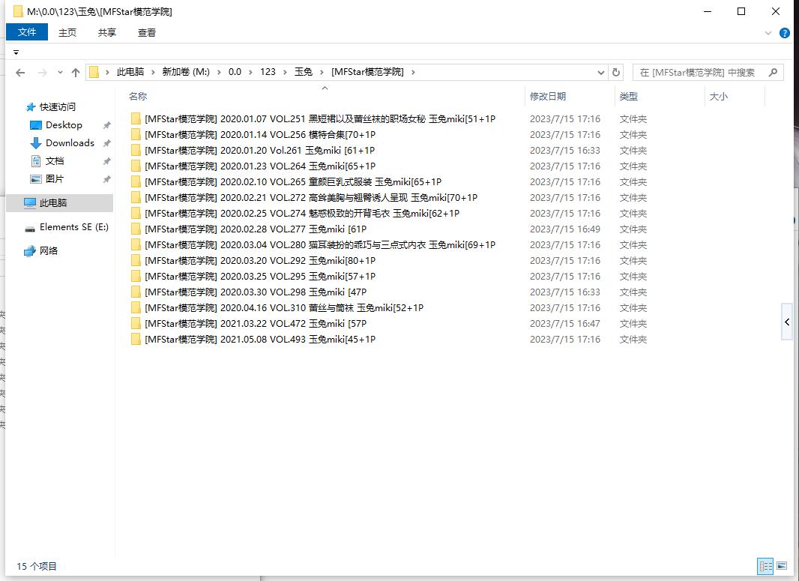Select folder name with VOL.274
This screenshot has height=581, width=799.
(302, 214)
